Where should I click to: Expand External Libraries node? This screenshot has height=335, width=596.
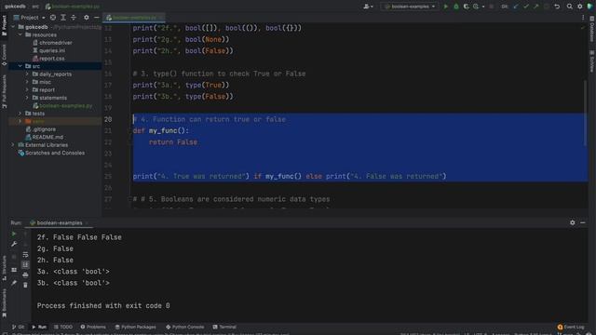click(x=12, y=145)
